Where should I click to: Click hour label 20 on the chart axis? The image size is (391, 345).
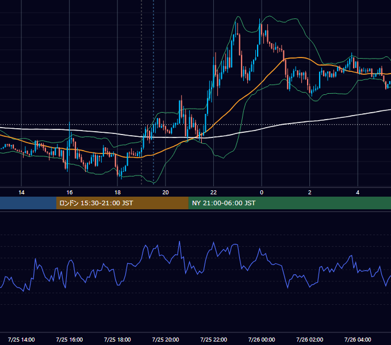click(x=166, y=193)
